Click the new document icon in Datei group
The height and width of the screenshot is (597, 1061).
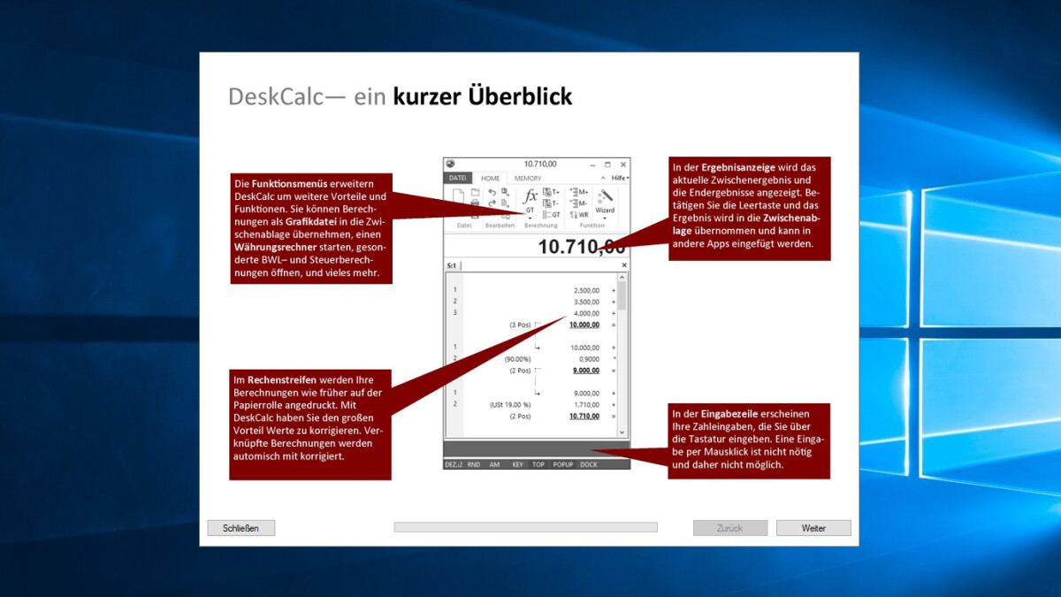460,196
